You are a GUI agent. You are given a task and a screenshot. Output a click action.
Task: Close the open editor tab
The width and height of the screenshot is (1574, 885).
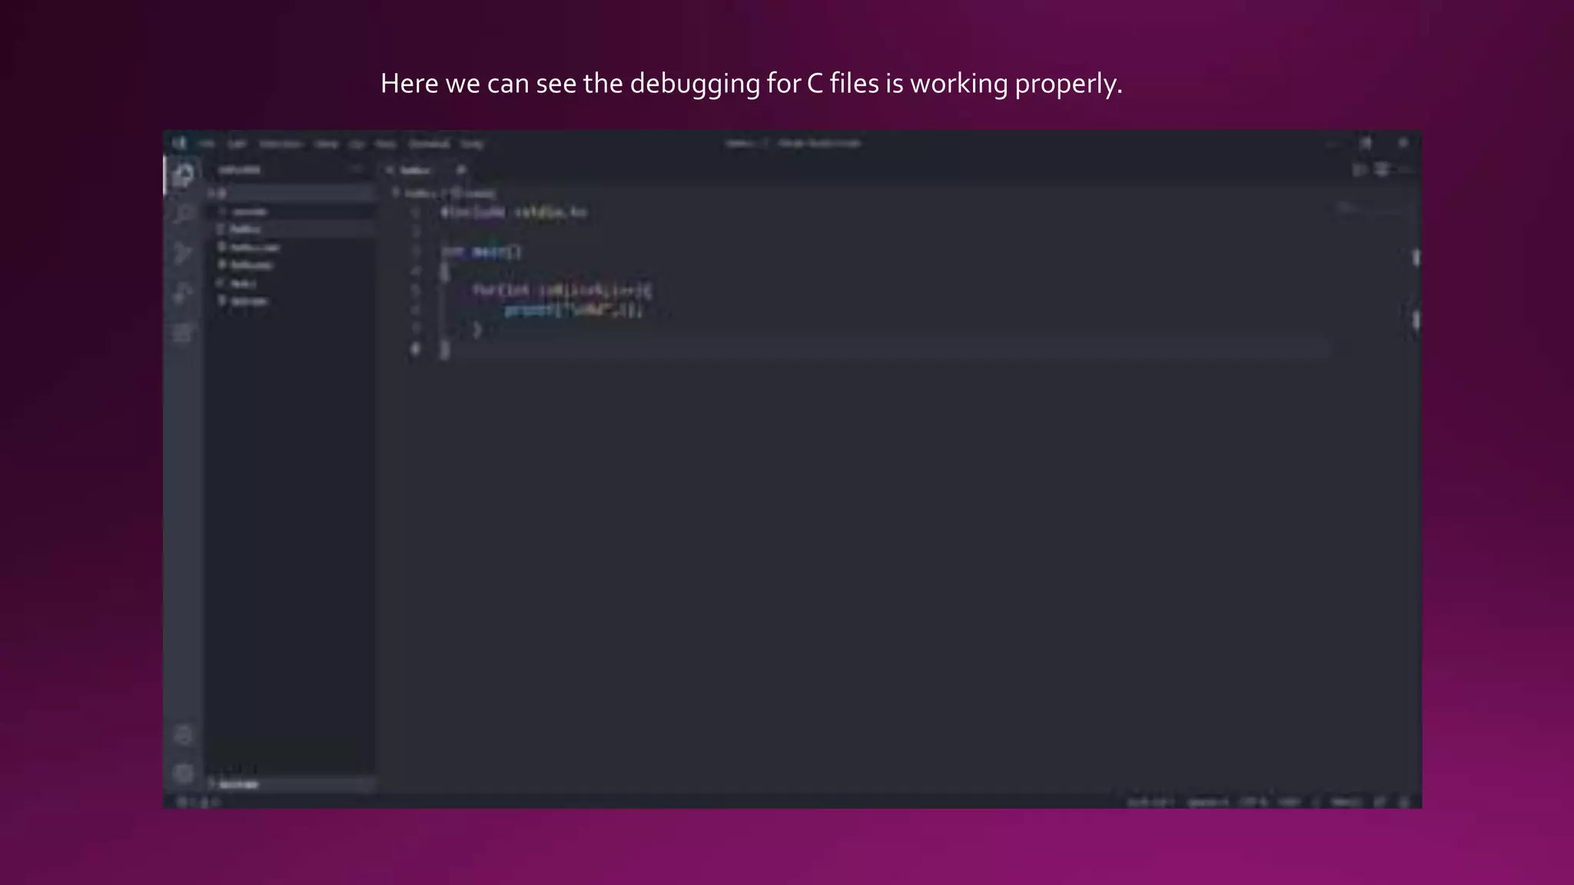point(461,170)
